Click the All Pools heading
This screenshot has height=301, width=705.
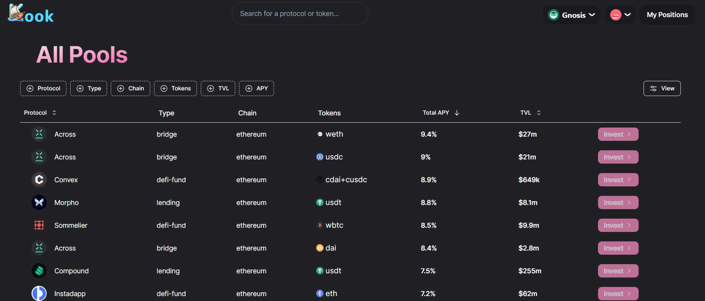tap(82, 55)
